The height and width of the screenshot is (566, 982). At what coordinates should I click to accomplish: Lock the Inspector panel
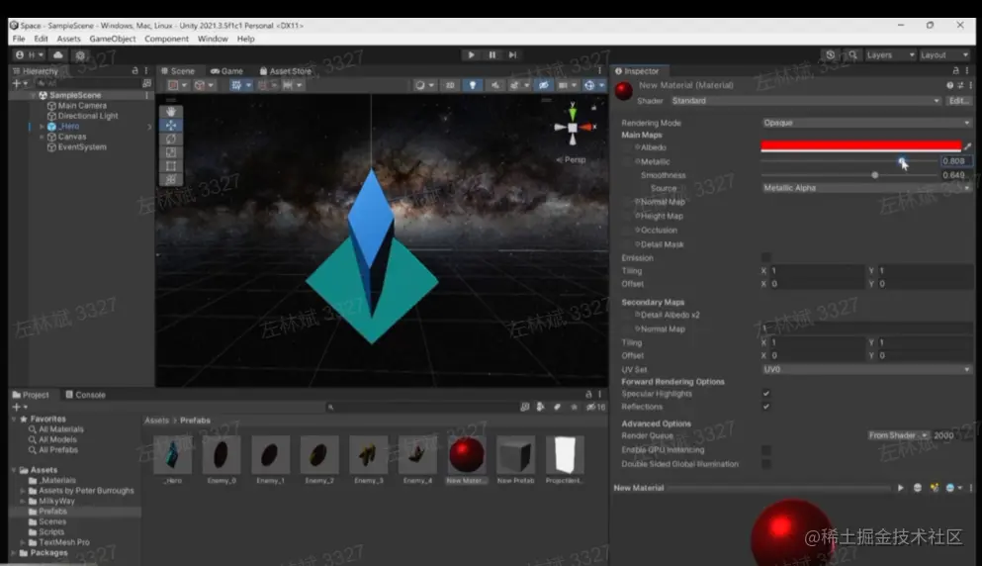coord(955,71)
